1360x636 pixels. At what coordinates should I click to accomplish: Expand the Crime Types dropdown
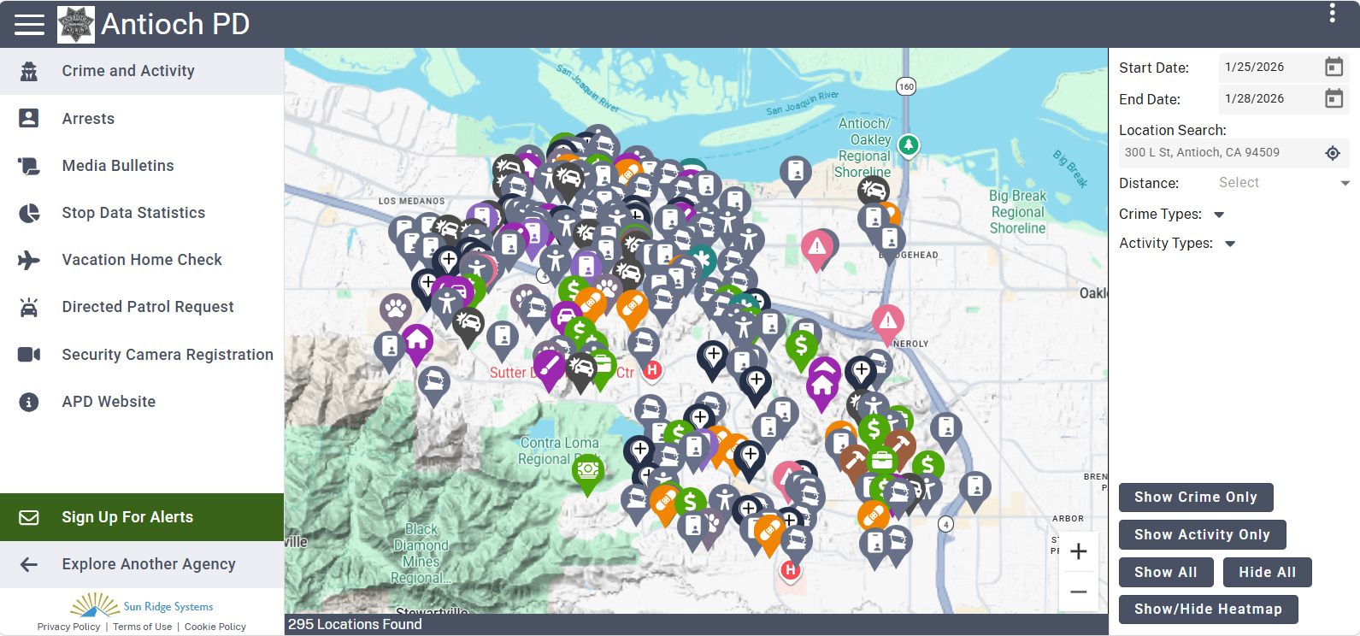pos(1219,215)
